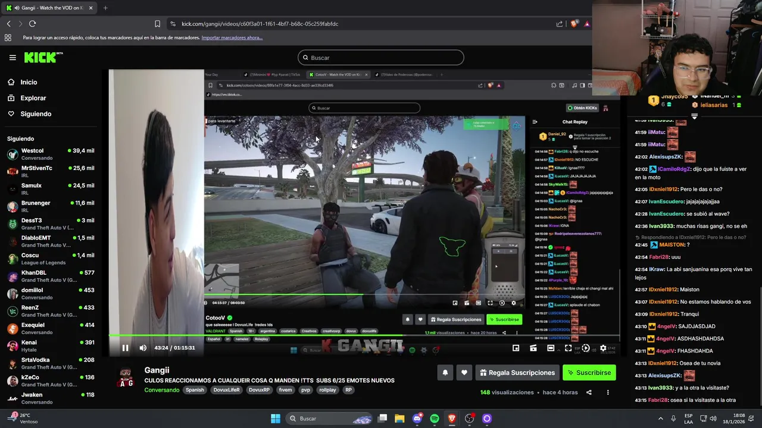Open KhanDBL channel in sidebar
Image resolution: width=762 pixels, height=428 pixels.
click(50, 276)
